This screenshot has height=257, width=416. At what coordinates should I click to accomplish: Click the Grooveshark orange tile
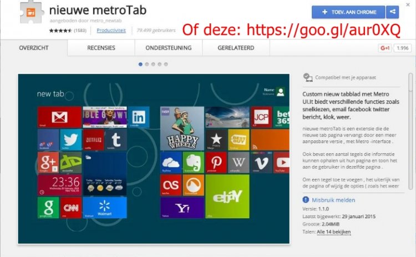click(x=194, y=185)
